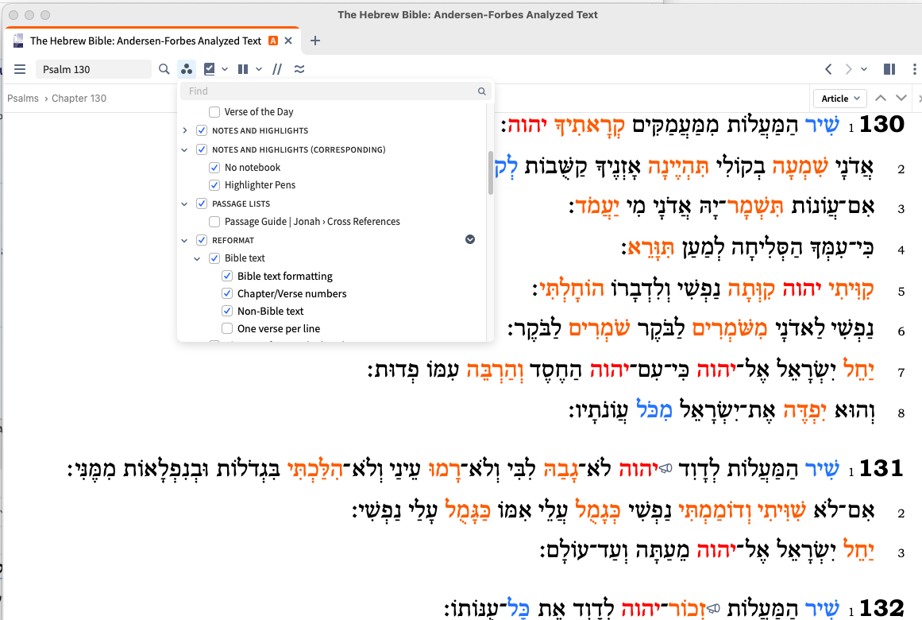Click the chapter number 130 heading
The width and height of the screenshot is (922, 620).
click(881, 124)
